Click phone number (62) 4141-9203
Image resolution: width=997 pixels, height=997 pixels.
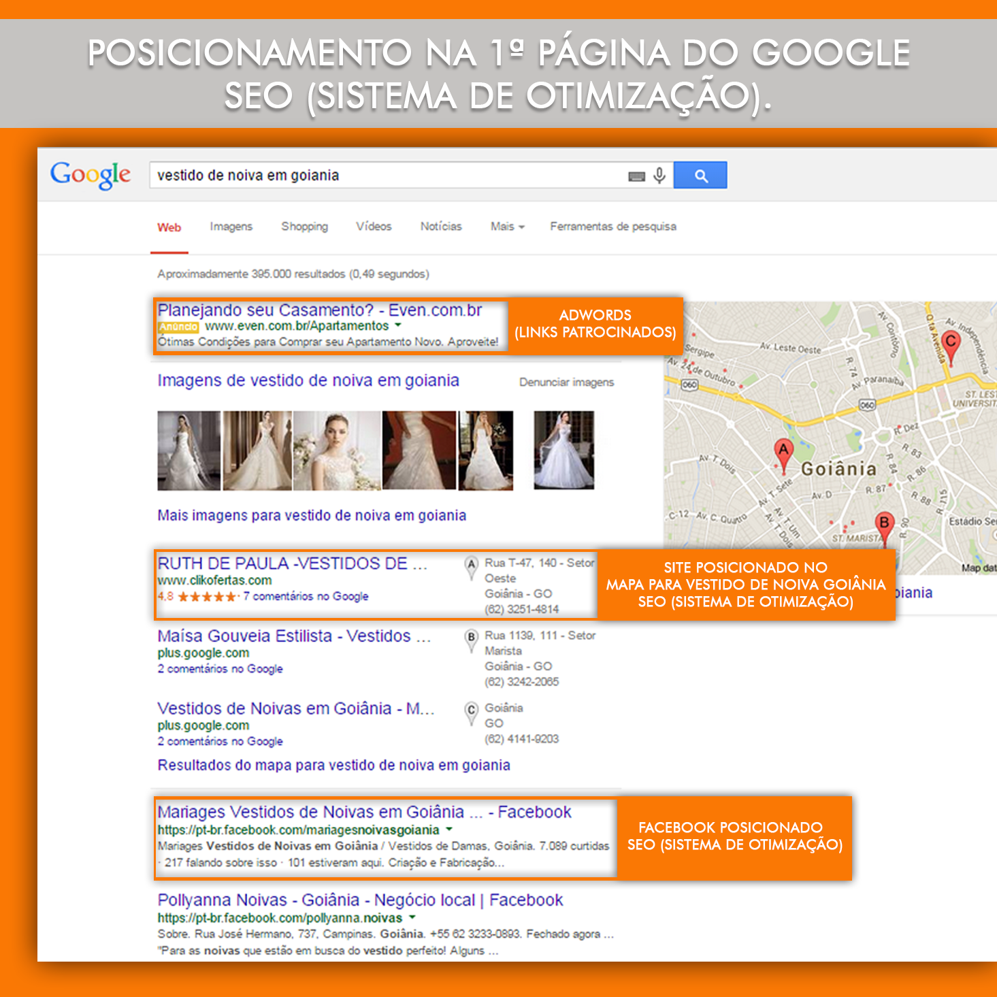point(521,739)
